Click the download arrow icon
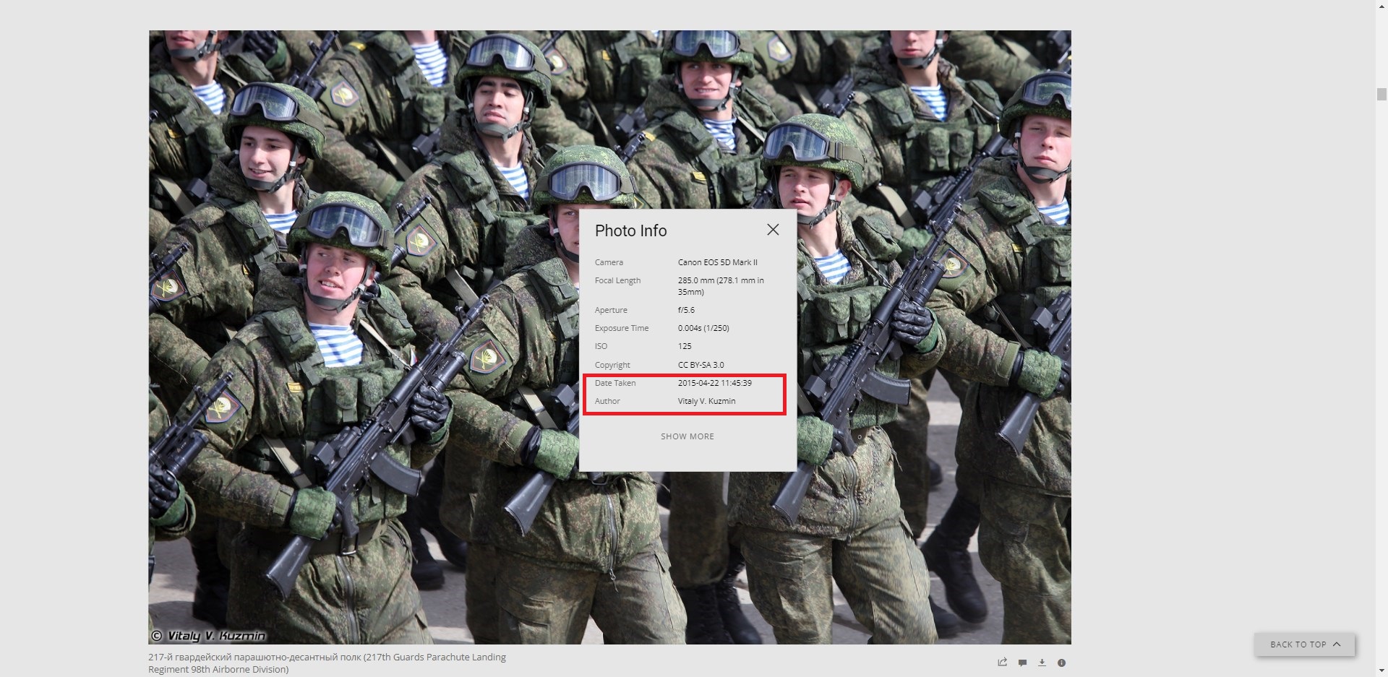 (1042, 663)
